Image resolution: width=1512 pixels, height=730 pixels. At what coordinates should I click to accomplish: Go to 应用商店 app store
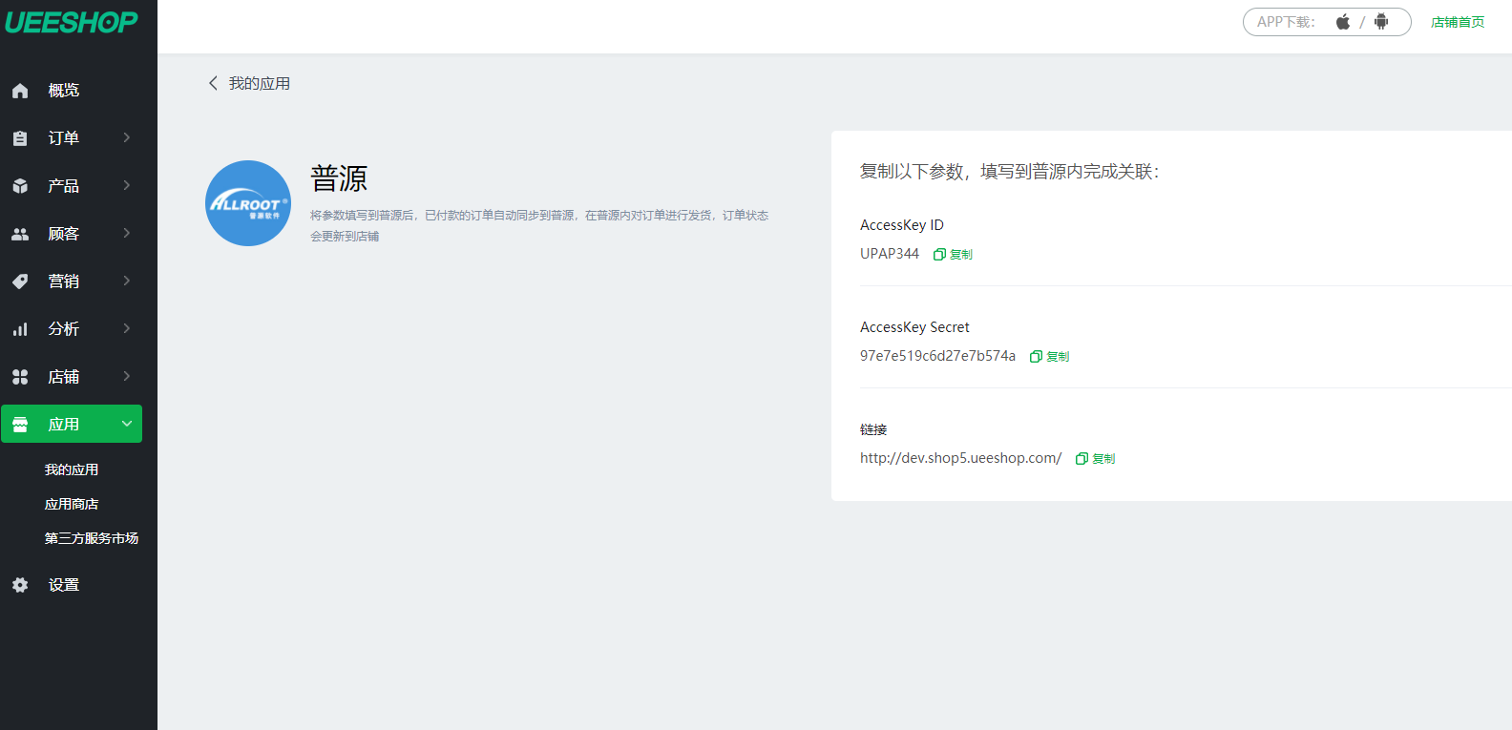coord(72,504)
